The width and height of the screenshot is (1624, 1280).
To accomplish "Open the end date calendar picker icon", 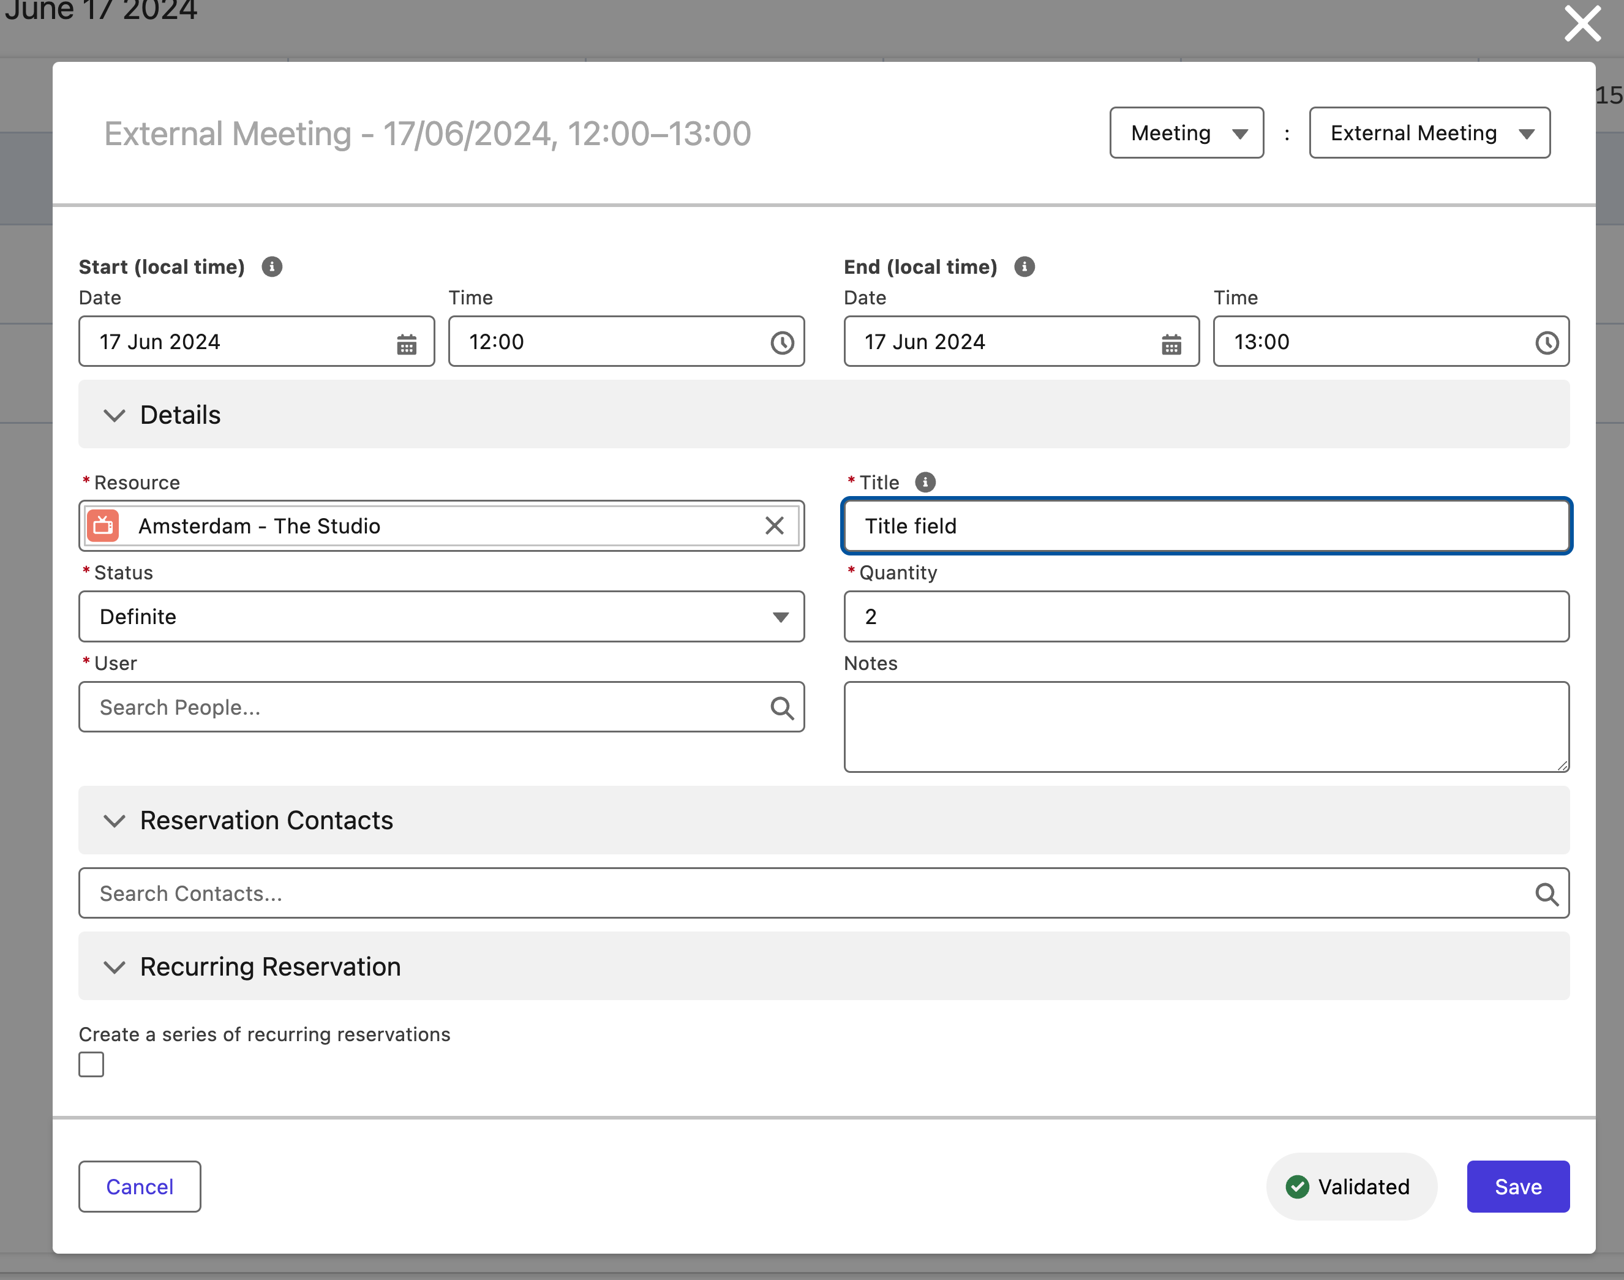I will click(1171, 344).
